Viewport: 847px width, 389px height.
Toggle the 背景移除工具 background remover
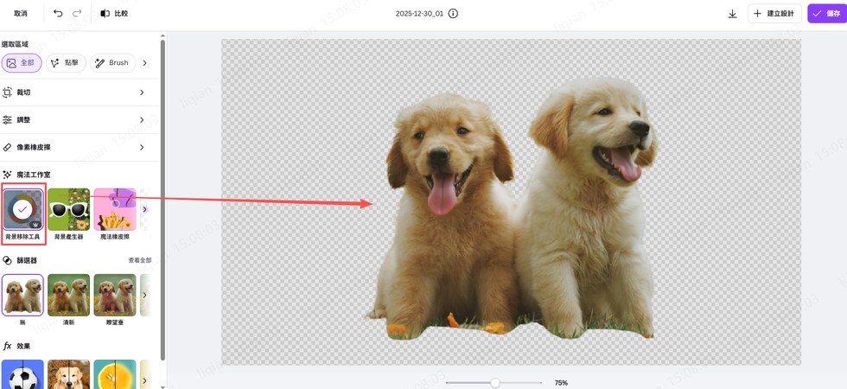(x=22, y=209)
